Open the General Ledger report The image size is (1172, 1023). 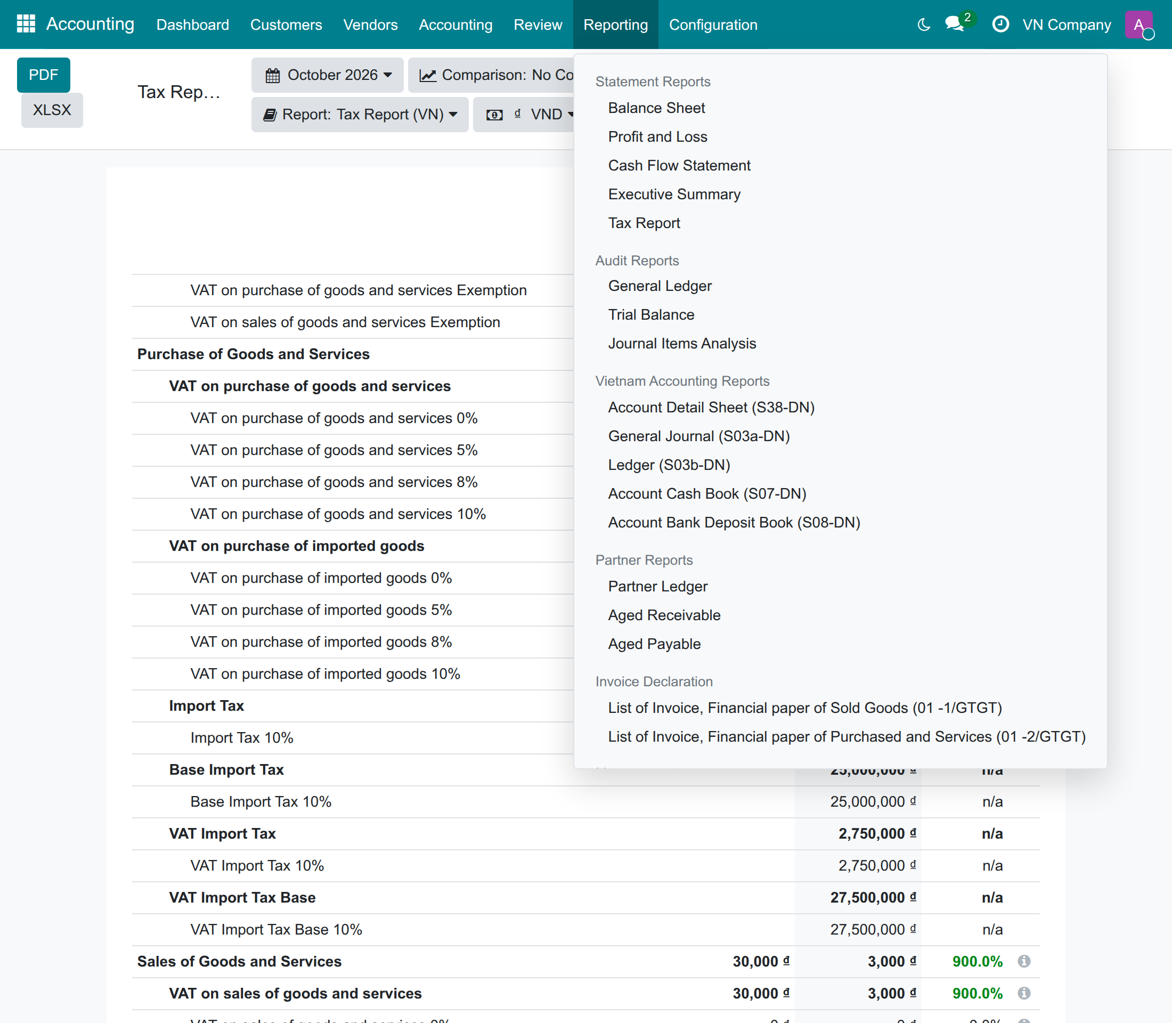click(x=660, y=286)
